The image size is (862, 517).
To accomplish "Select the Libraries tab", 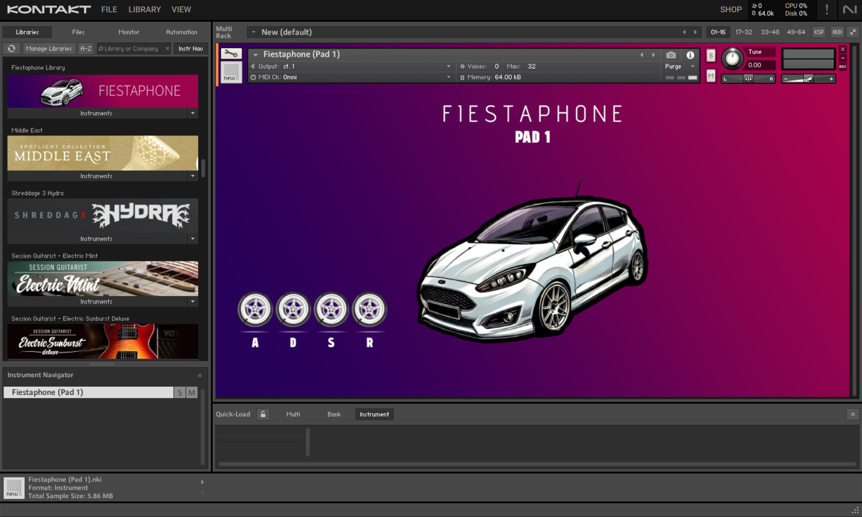I will [x=27, y=32].
